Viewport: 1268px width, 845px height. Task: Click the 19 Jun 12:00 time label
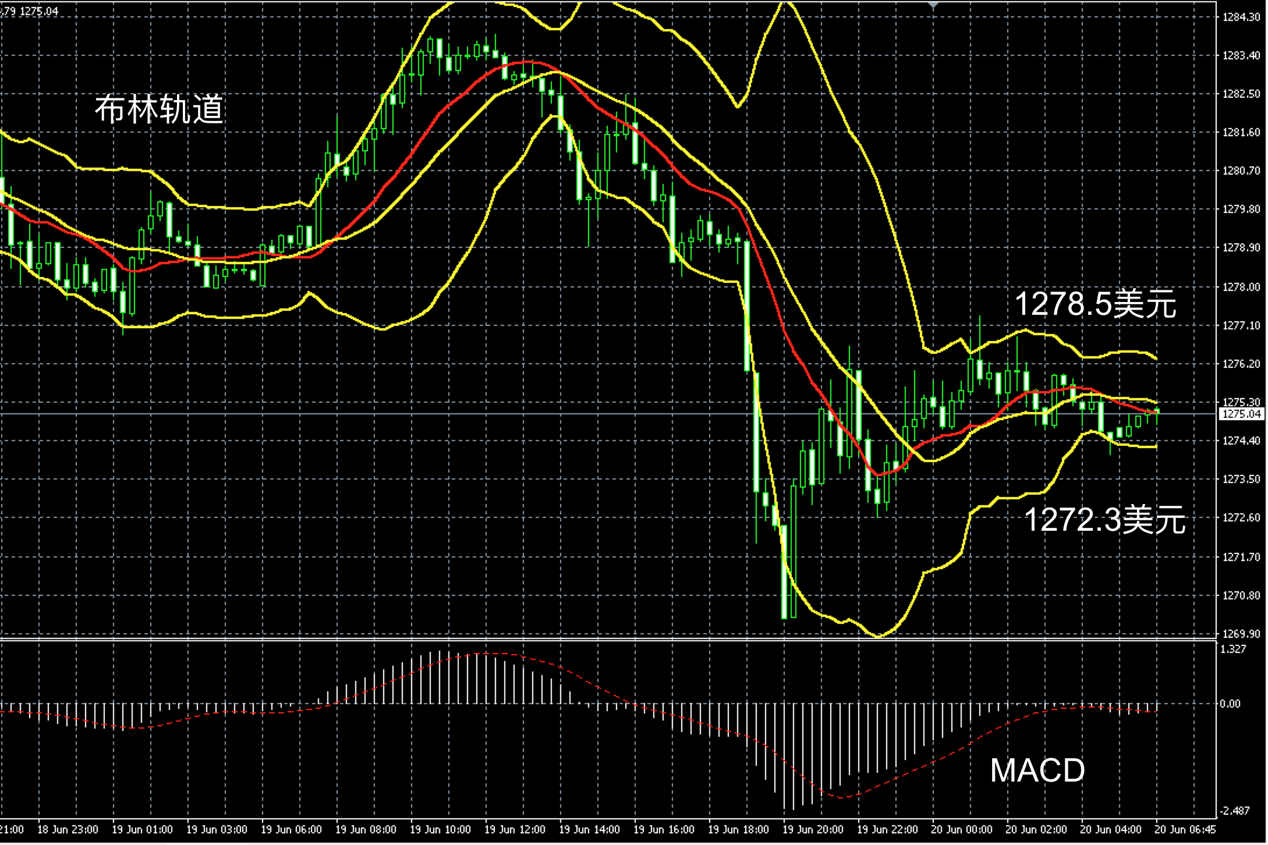515,829
